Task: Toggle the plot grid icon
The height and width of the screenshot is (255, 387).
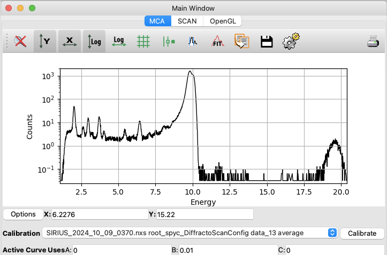Action: tap(143, 41)
